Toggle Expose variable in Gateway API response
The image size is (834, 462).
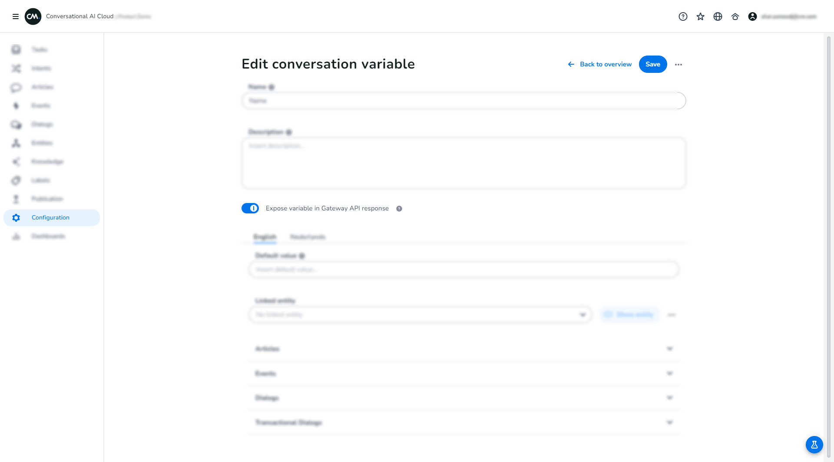click(250, 208)
